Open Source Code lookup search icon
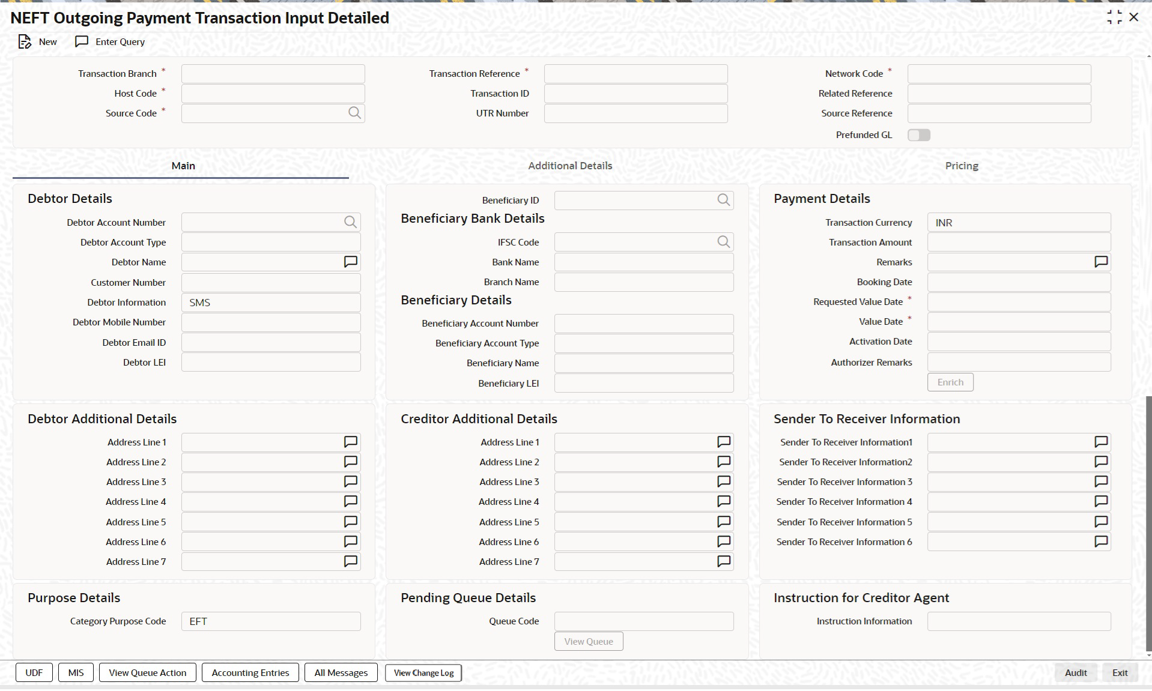This screenshot has height=691, width=1152. click(354, 113)
